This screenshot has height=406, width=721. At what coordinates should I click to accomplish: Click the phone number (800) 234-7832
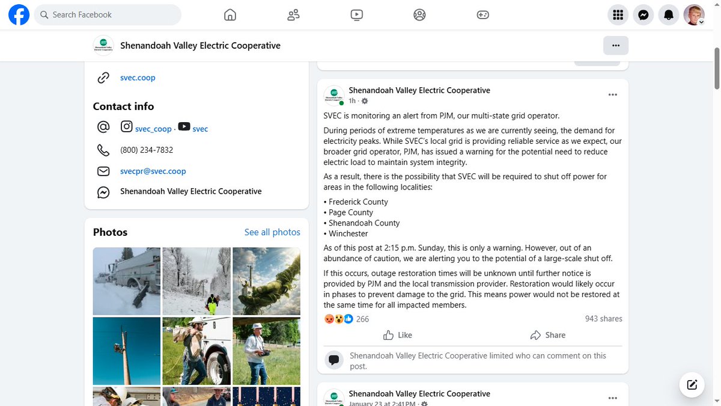pyautogui.click(x=147, y=150)
